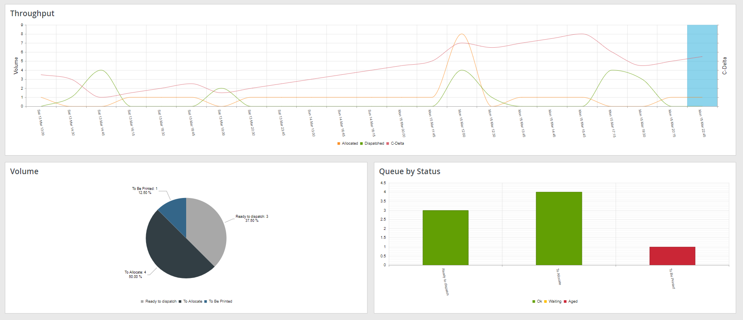Toggle the Aged series in Queue legend
Image resolution: width=743 pixels, height=320 pixels.
pos(571,301)
